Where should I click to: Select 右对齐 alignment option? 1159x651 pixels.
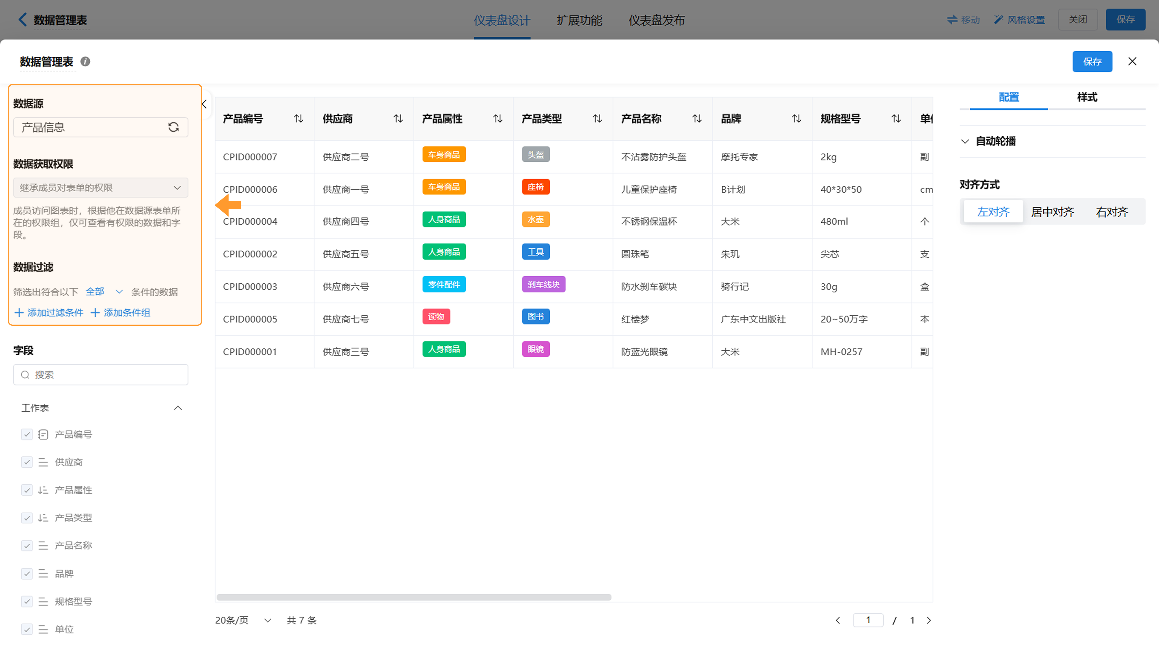(1112, 212)
